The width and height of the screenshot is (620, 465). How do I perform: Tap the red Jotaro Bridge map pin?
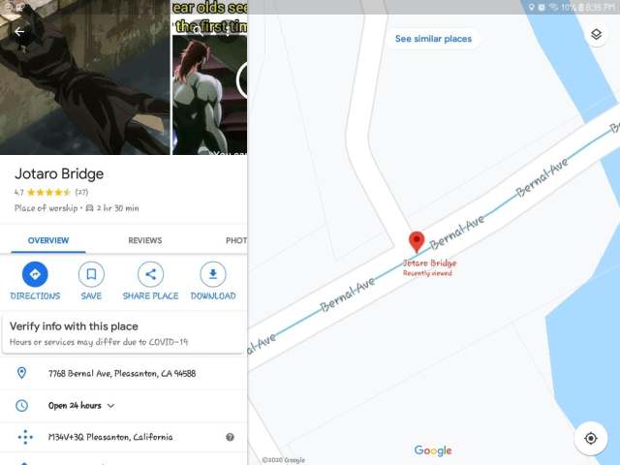point(417,242)
